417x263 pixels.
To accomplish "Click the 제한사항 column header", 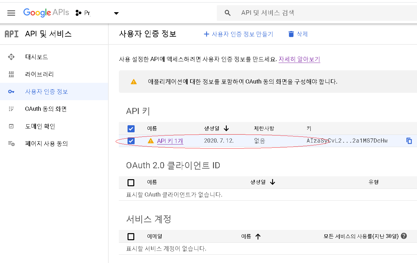I will pyautogui.click(x=264, y=128).
